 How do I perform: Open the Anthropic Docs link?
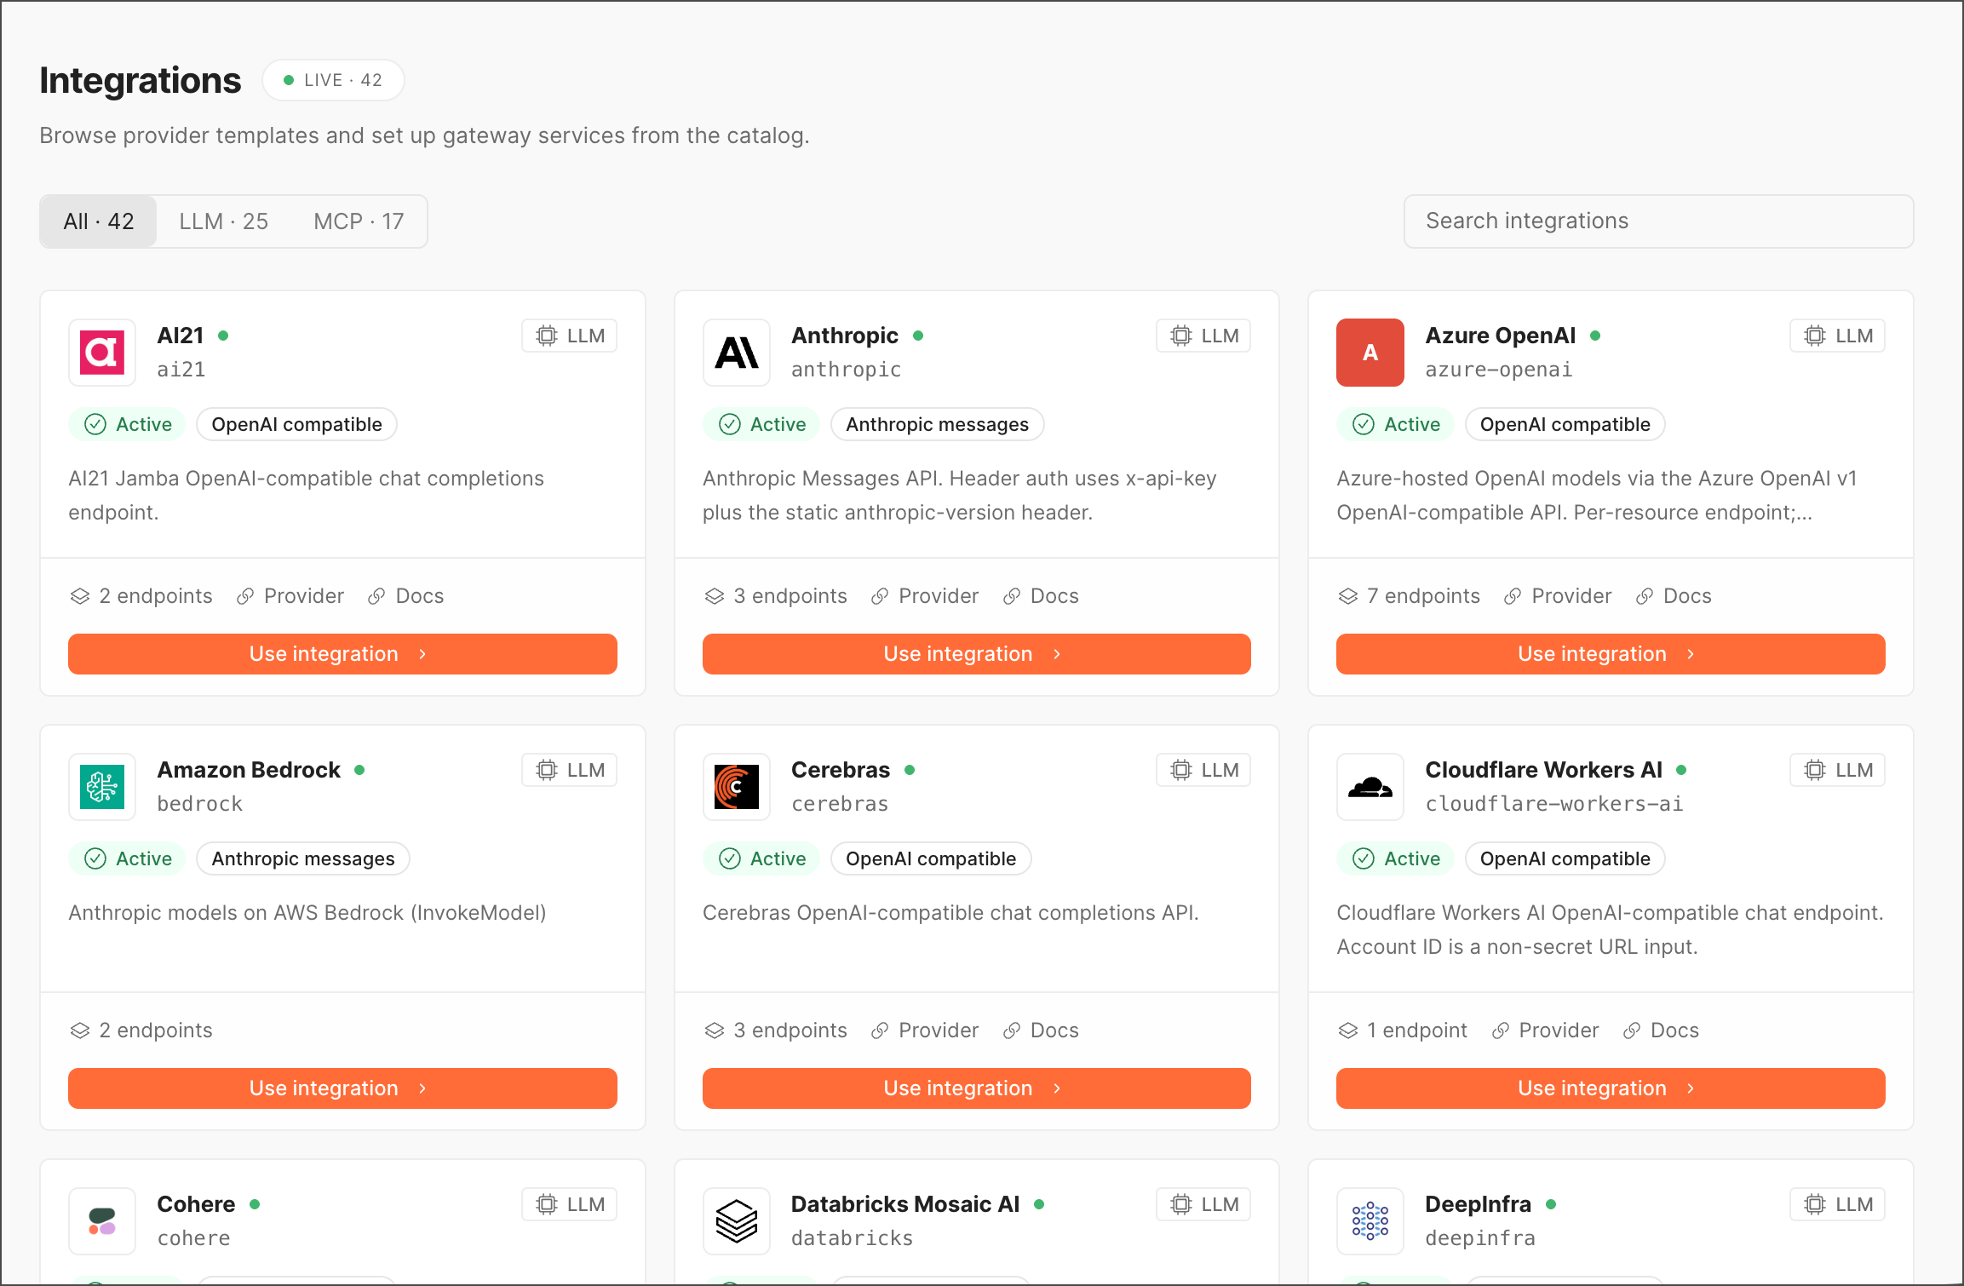pos(1041,596)
